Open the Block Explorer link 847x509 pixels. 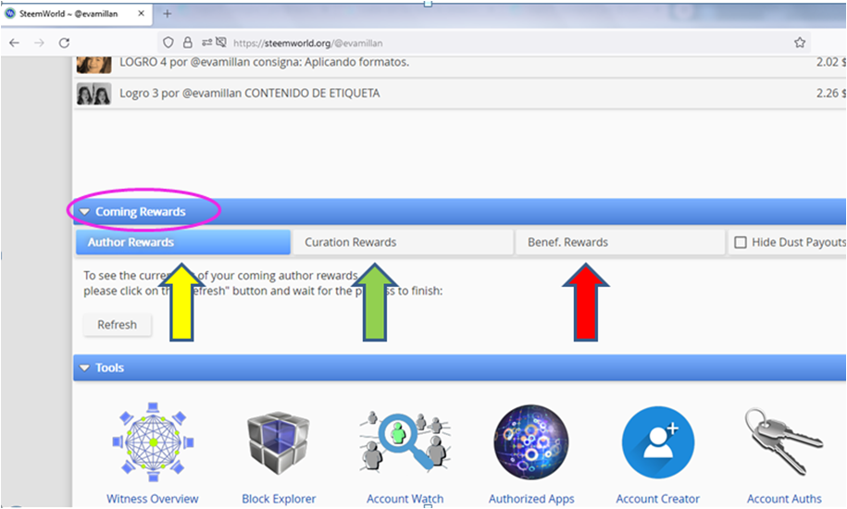tap(279, 499)
